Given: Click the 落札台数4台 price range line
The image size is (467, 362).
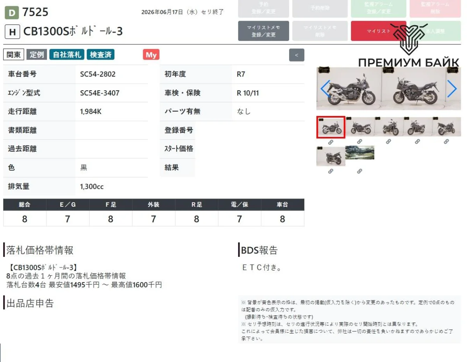Looking at the screenshot, I should tap(84, 285).
